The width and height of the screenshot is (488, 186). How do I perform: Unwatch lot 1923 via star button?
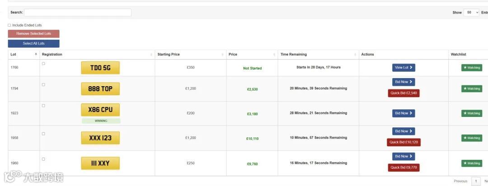pyautogui.click(x=471, y=113)
